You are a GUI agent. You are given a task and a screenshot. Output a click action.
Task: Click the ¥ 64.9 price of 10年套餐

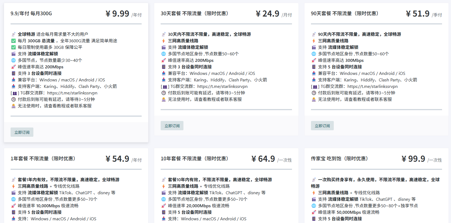(263, 159)
